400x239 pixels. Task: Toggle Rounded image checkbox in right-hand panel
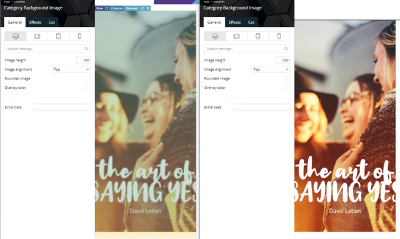click(287, 78)
